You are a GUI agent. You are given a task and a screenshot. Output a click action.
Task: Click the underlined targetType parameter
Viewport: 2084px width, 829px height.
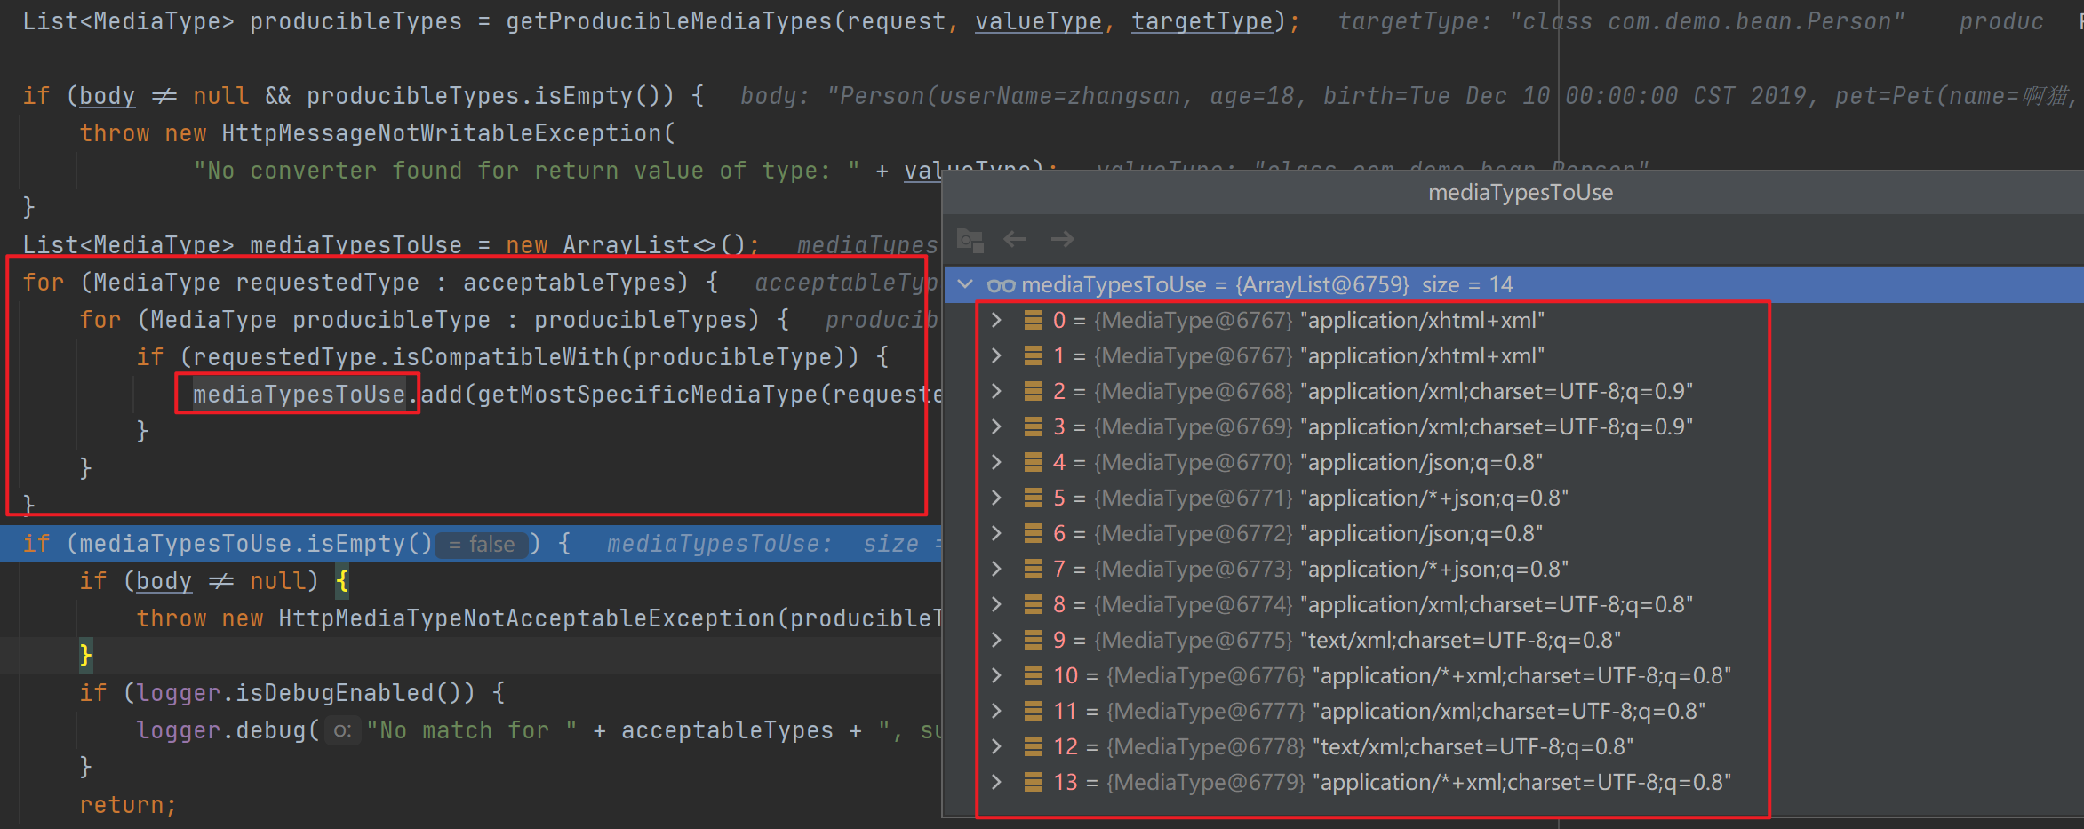pyautogui.click(x=1202, y=21)
